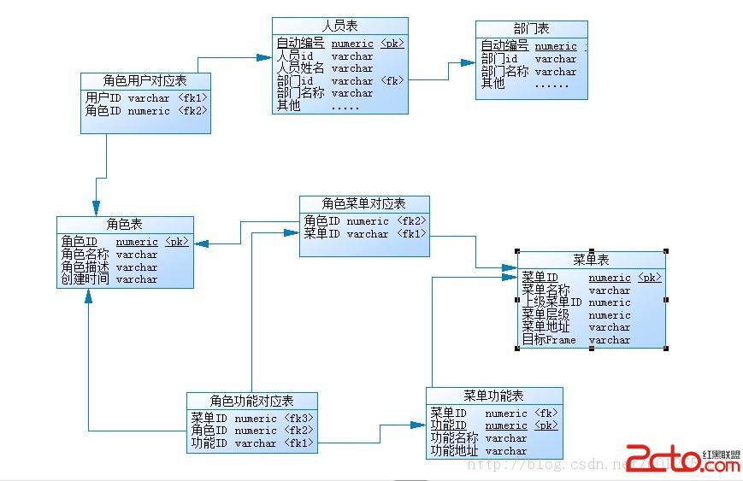Click 菜单ID fk row in 菜单功能表
Image resolution: width=743 pixels, height=481 pixels.
[x=494, y=414]
